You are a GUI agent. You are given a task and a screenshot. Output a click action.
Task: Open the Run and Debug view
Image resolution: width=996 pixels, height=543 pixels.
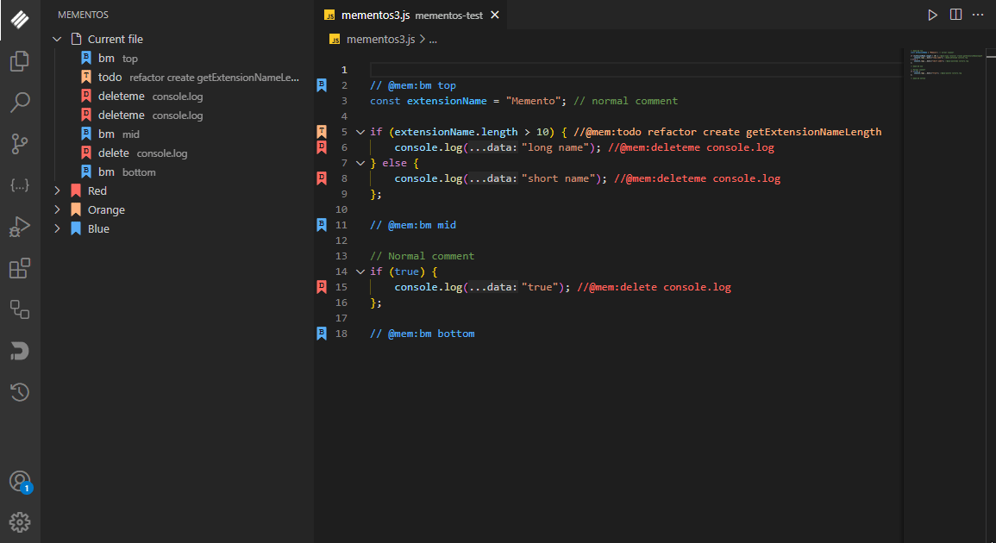tap(20, 226)
